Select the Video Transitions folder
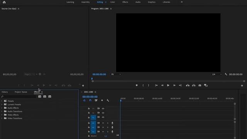The image size is (247, 139). 15,119
